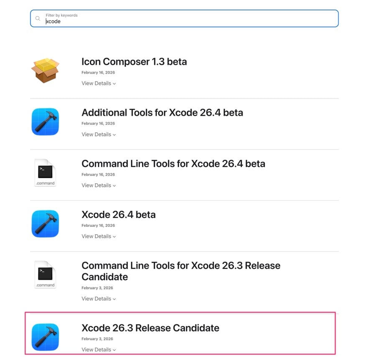Click the Command Line Tools 26.3 RC .command icon
Image resolution: width=384 pixels, height=357 pixels.
(45, 274)
